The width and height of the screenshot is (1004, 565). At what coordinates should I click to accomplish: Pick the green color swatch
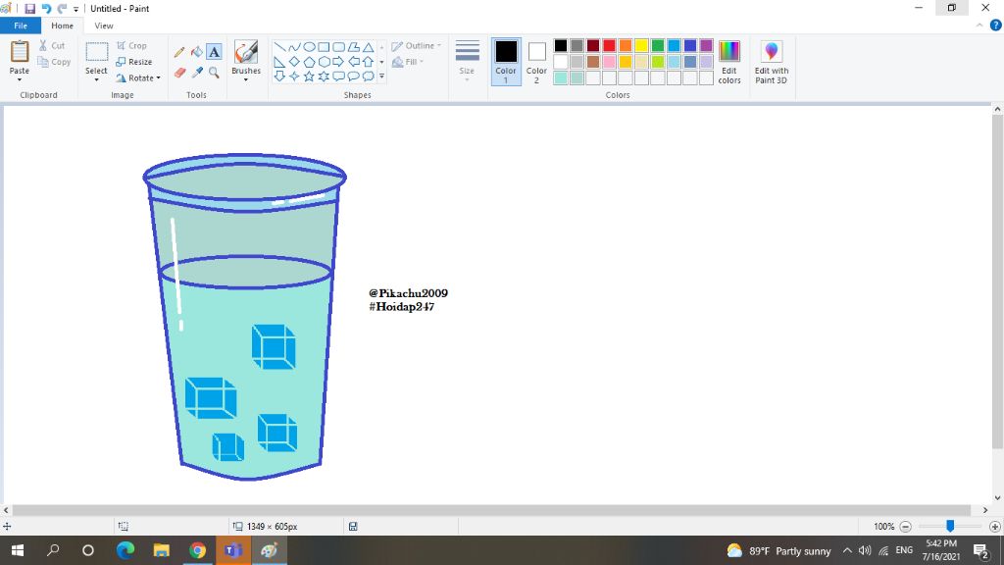(x=658, y=45)
